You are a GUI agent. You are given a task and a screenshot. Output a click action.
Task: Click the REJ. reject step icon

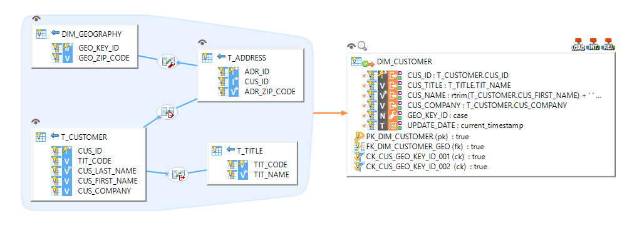[608, 44]
